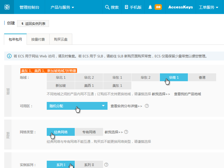Viewport: 224px width, 168px height.
Task: Click the 28 notification count badge
Action: 158,7
